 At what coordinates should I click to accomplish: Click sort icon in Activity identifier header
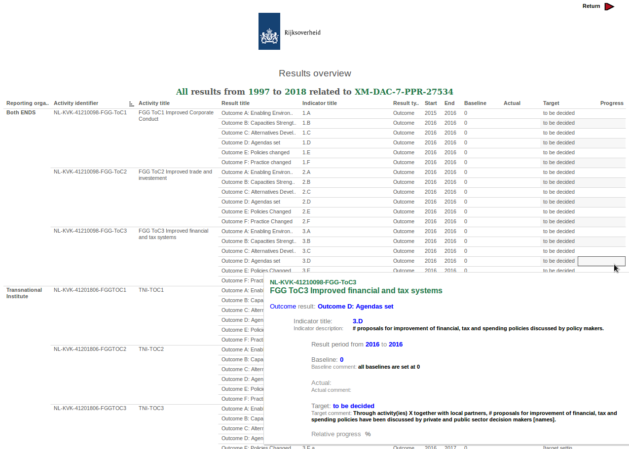click(131, 104)
